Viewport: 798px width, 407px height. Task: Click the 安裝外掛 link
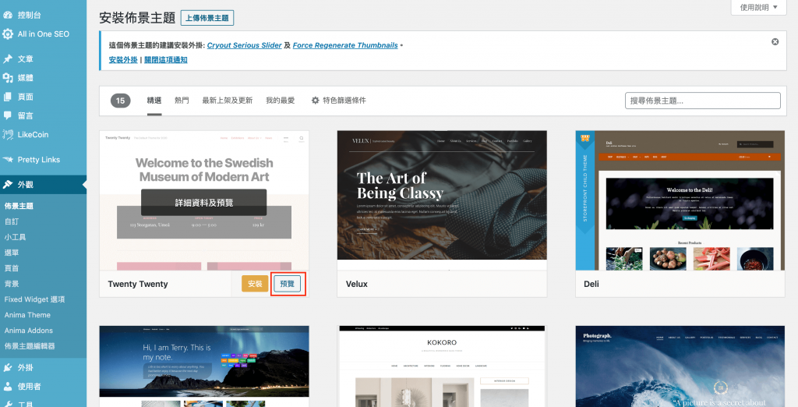(x=123, y=59)
